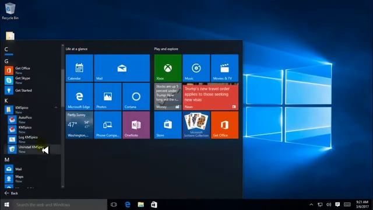The width and height of the screenshot is (373, 210).
Task: Go Back from the all apps list
Action: coord(11,193)
